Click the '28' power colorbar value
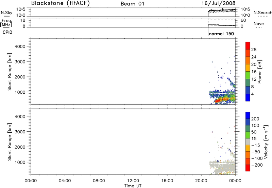Screen dimensions: 272x188 tap(254, 50)
